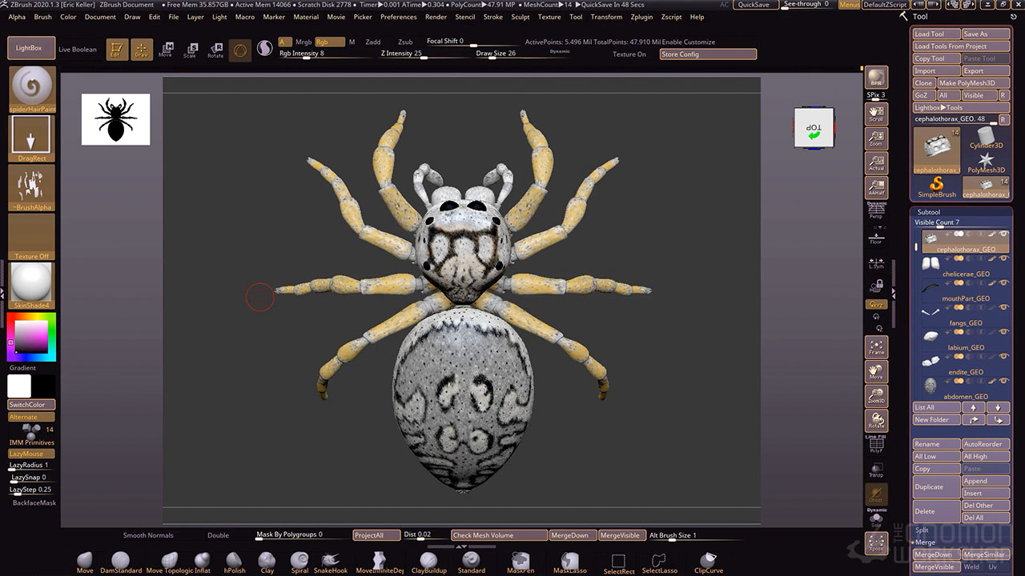Click the QuickSave button

coord(754,5)
